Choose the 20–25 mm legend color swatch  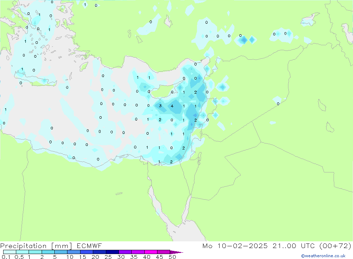100,252
